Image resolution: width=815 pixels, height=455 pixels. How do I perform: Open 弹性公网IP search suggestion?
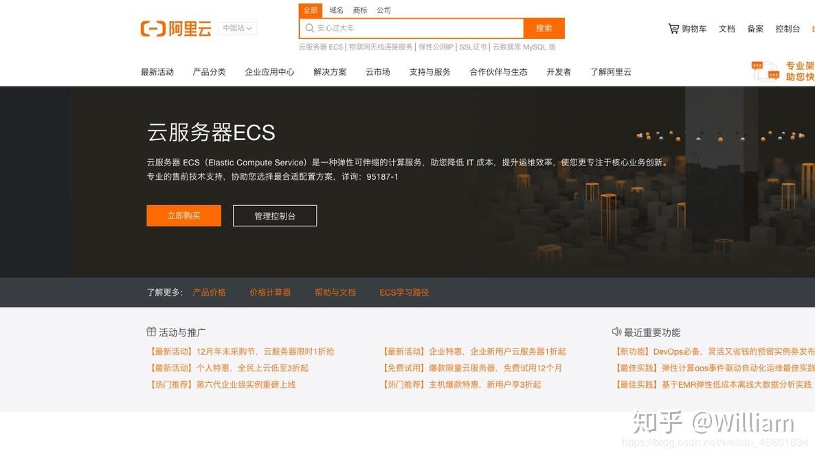tap(436, 47)
